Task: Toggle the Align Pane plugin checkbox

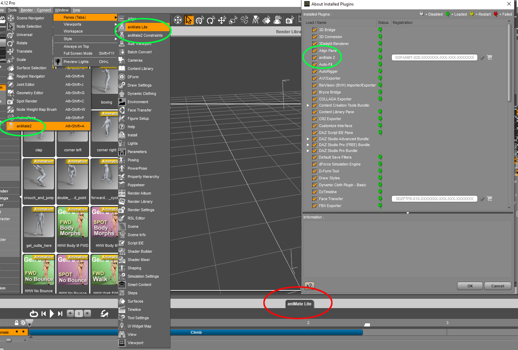Action: point(315,51)
